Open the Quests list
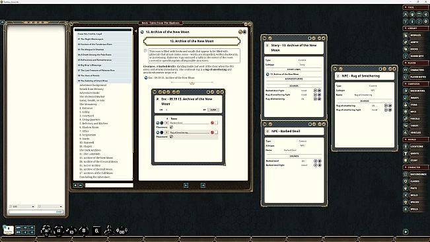430x242 pixels. [415, 153]
